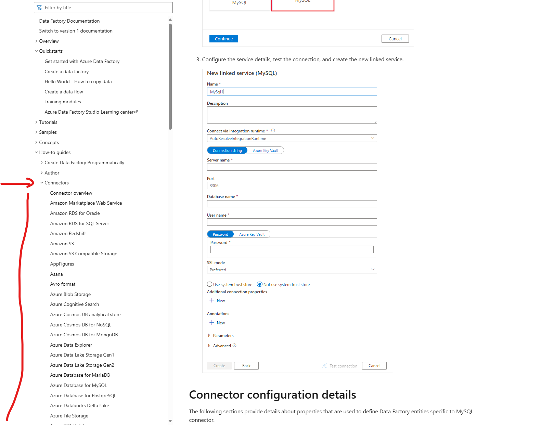
Task: Switch connection to Azure Key Vault
Action: tap(266, 151)
